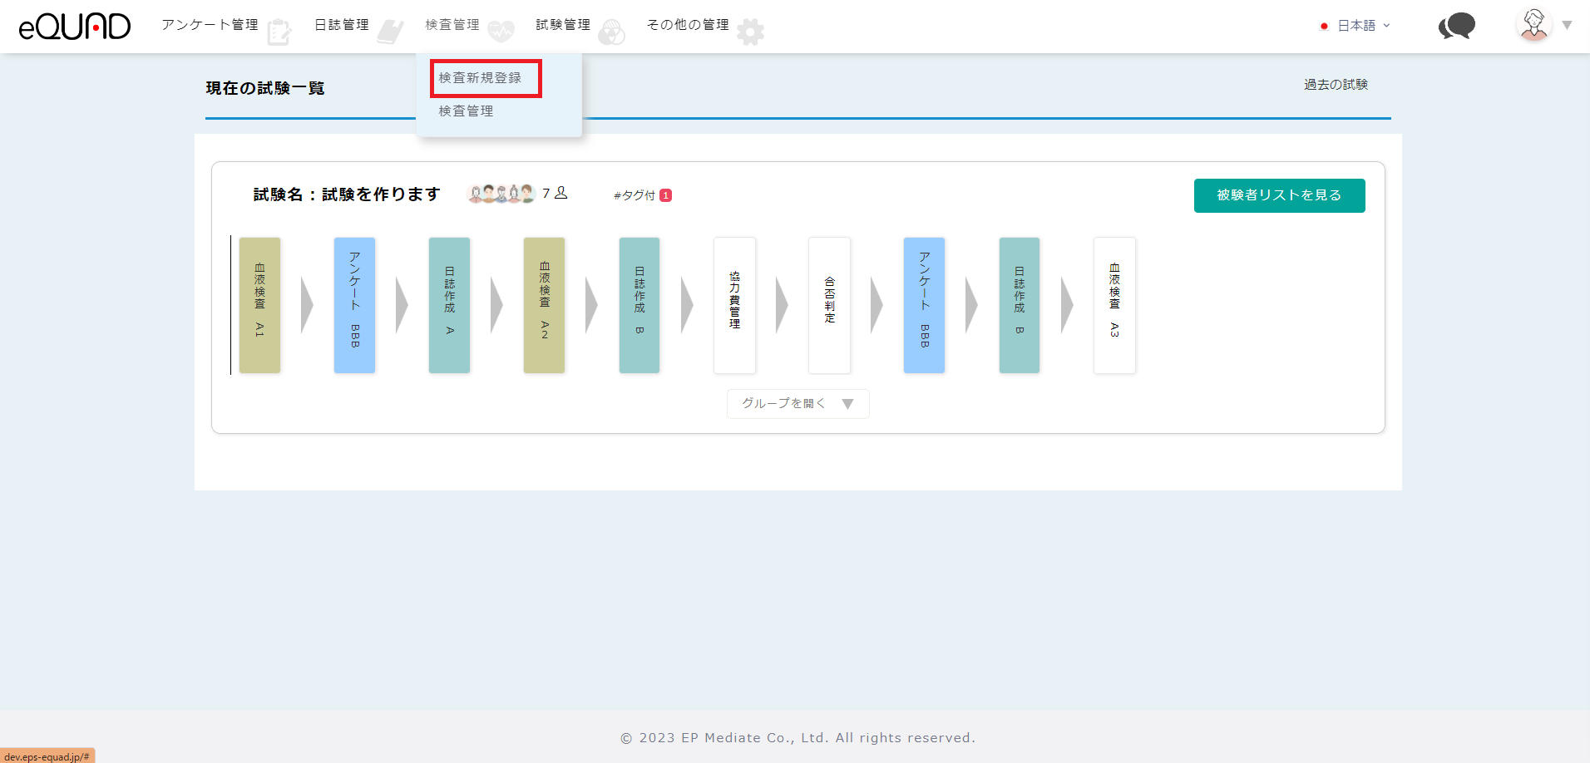Click the gear icon for other management
The height and width of the screenshot is (763, 1590).
coord(750,32)
